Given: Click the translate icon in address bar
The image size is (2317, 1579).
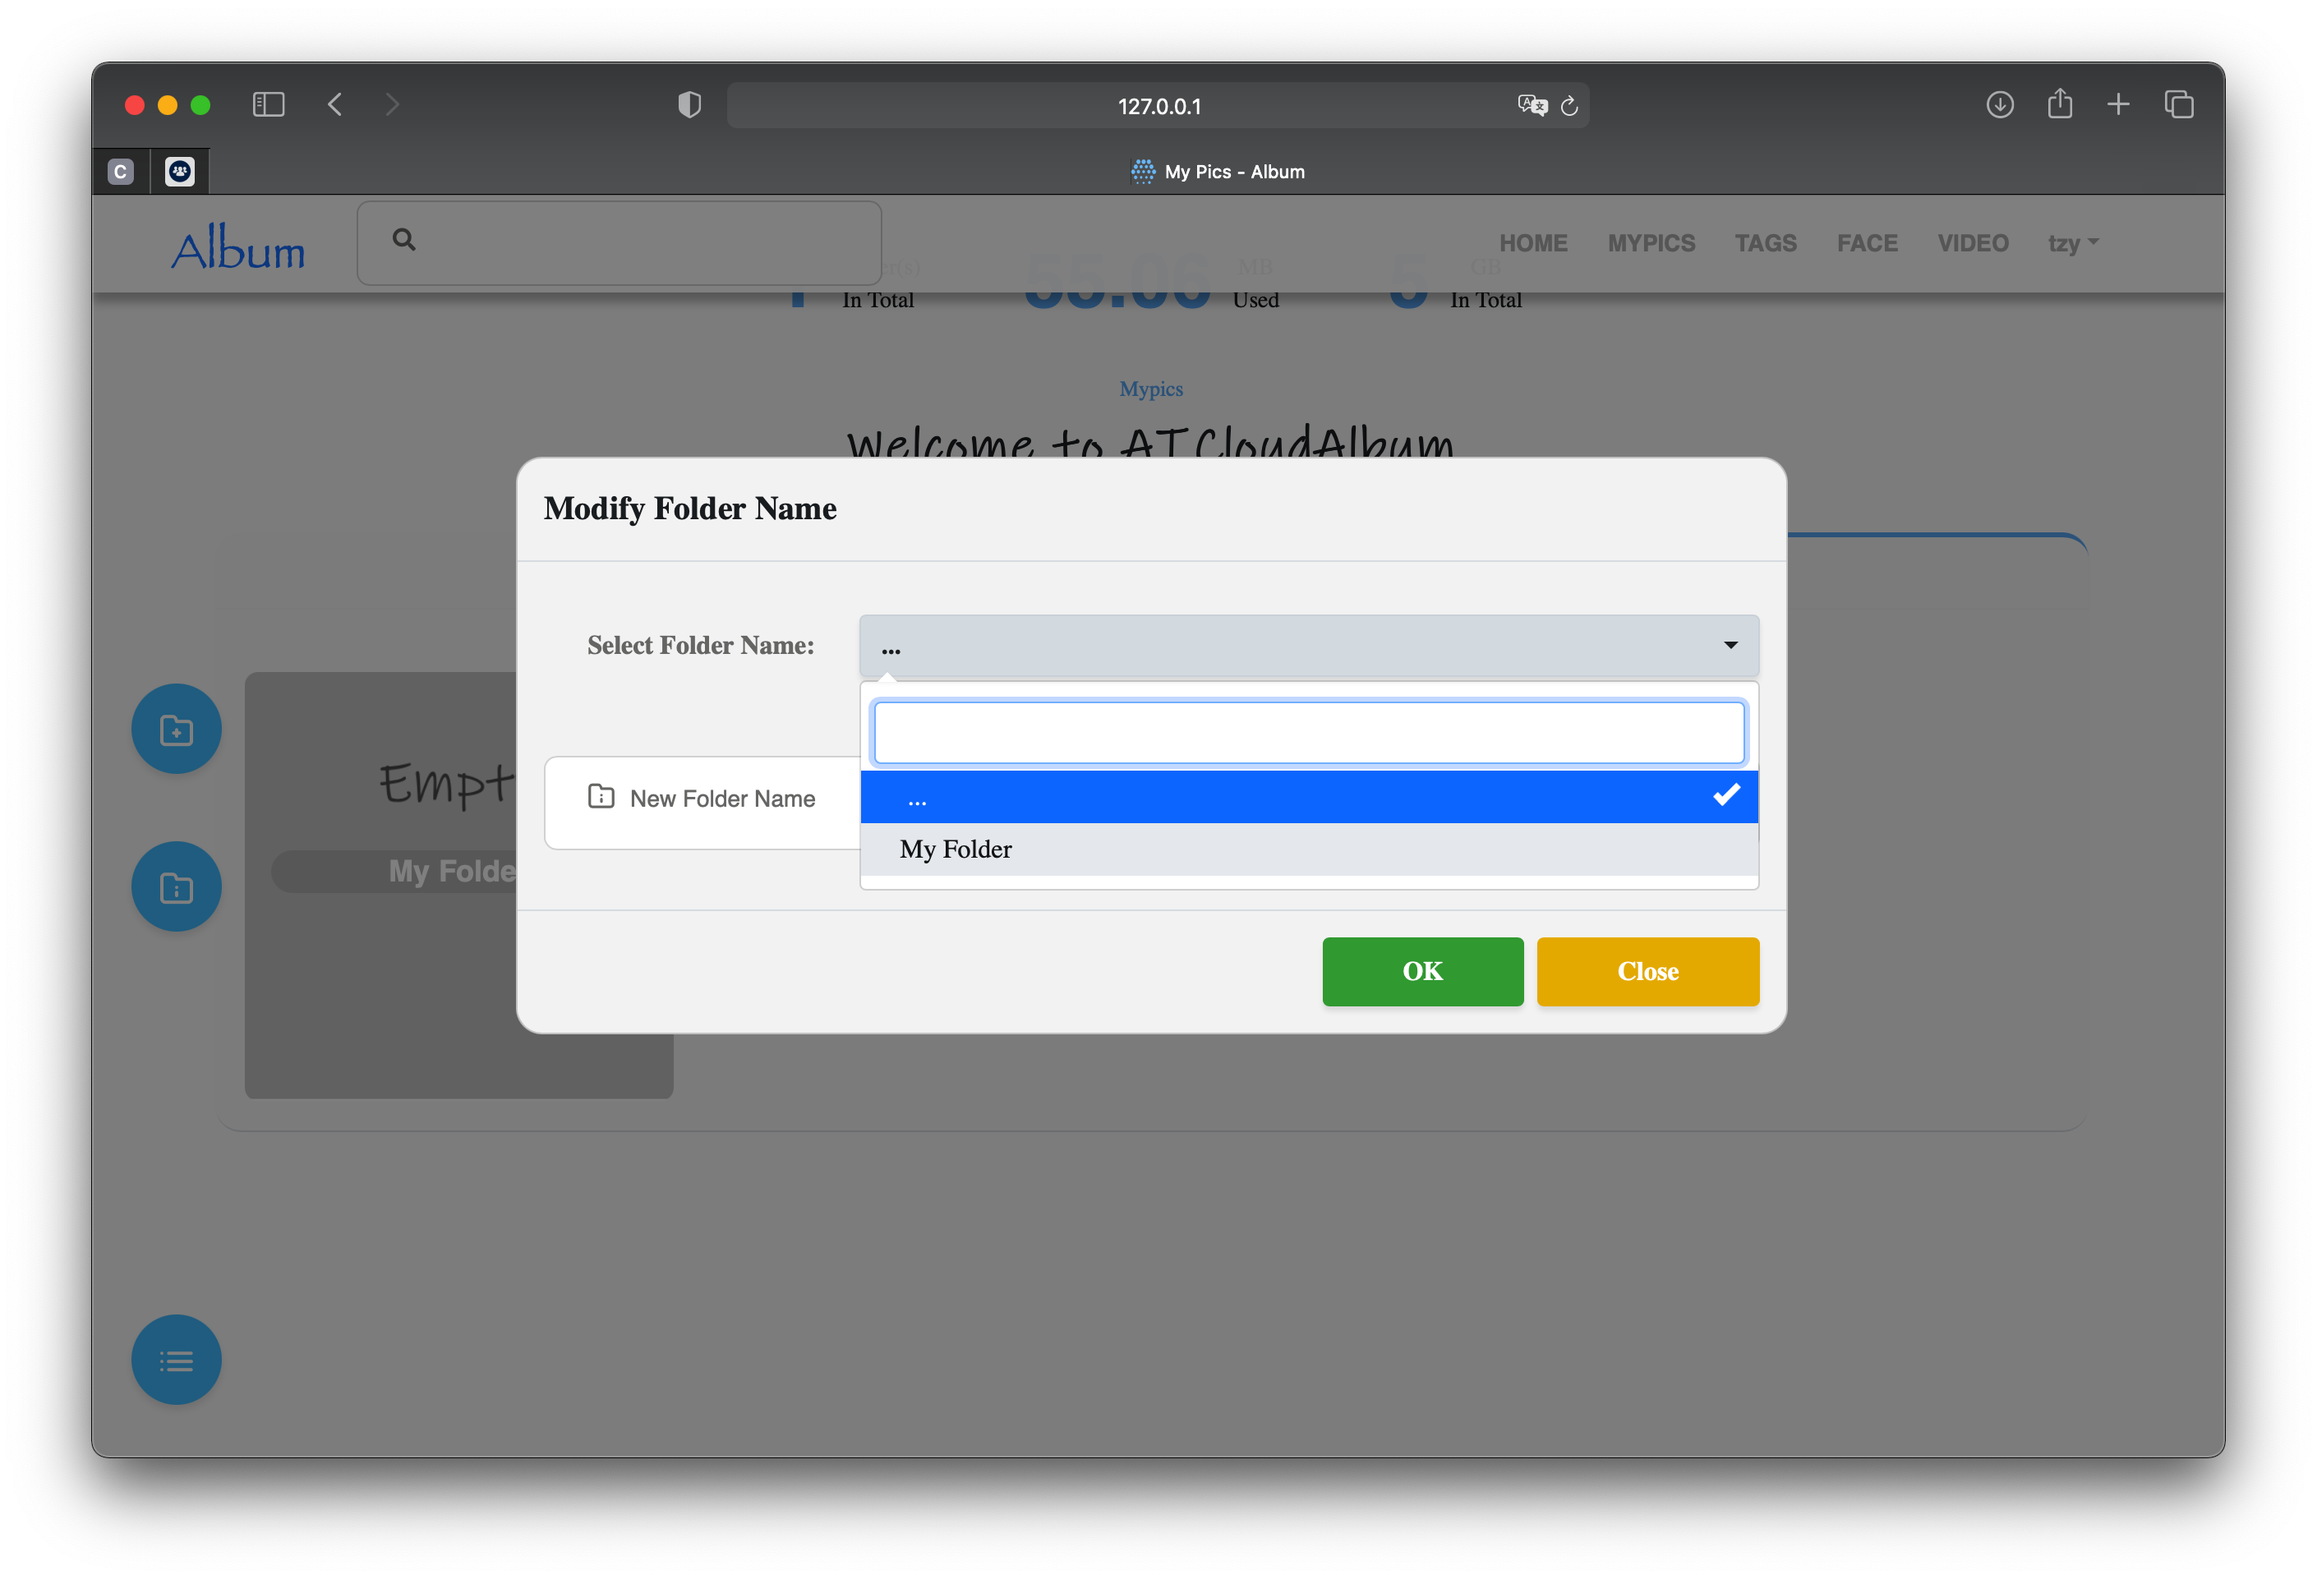Looking at the screenshot, I should tap(1532, 106).
